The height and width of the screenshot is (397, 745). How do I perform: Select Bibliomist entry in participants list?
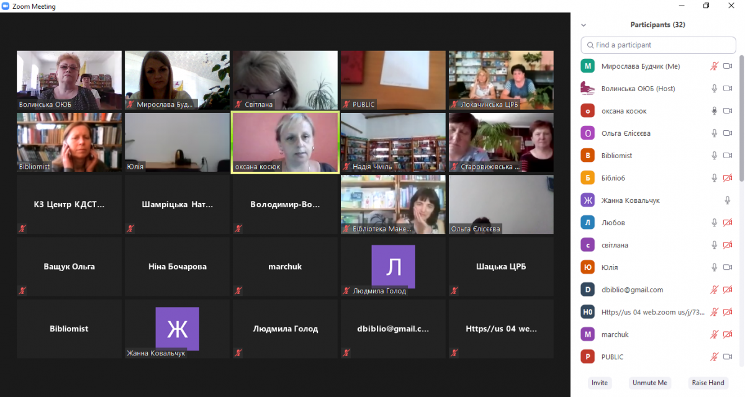point(616,156)
